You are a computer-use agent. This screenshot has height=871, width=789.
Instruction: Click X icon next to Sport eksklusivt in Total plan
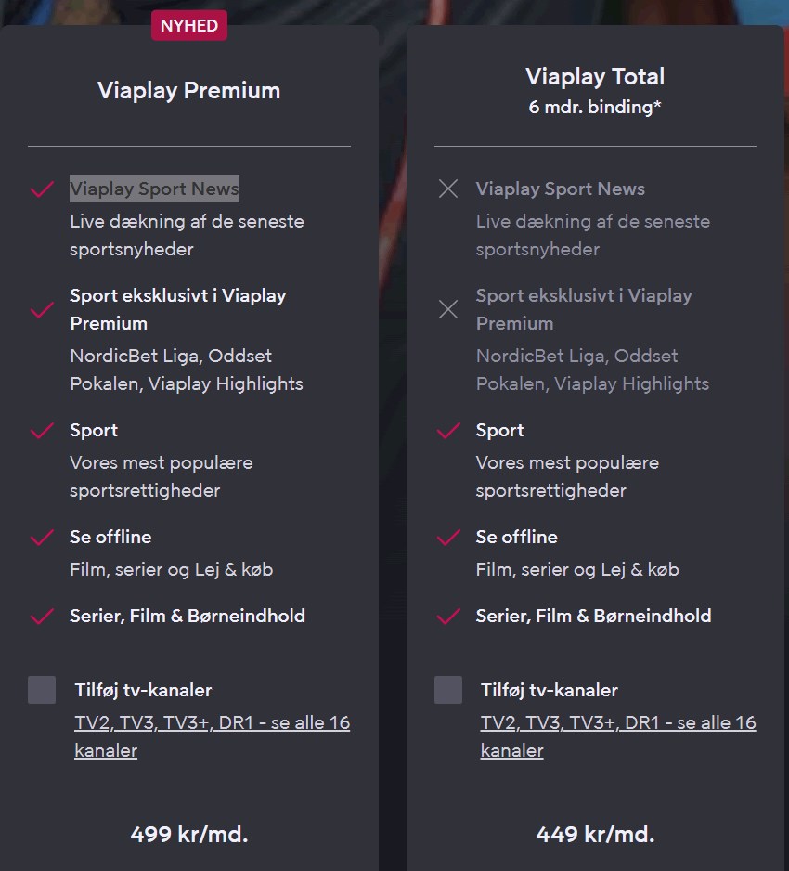(x=448, y=310)
